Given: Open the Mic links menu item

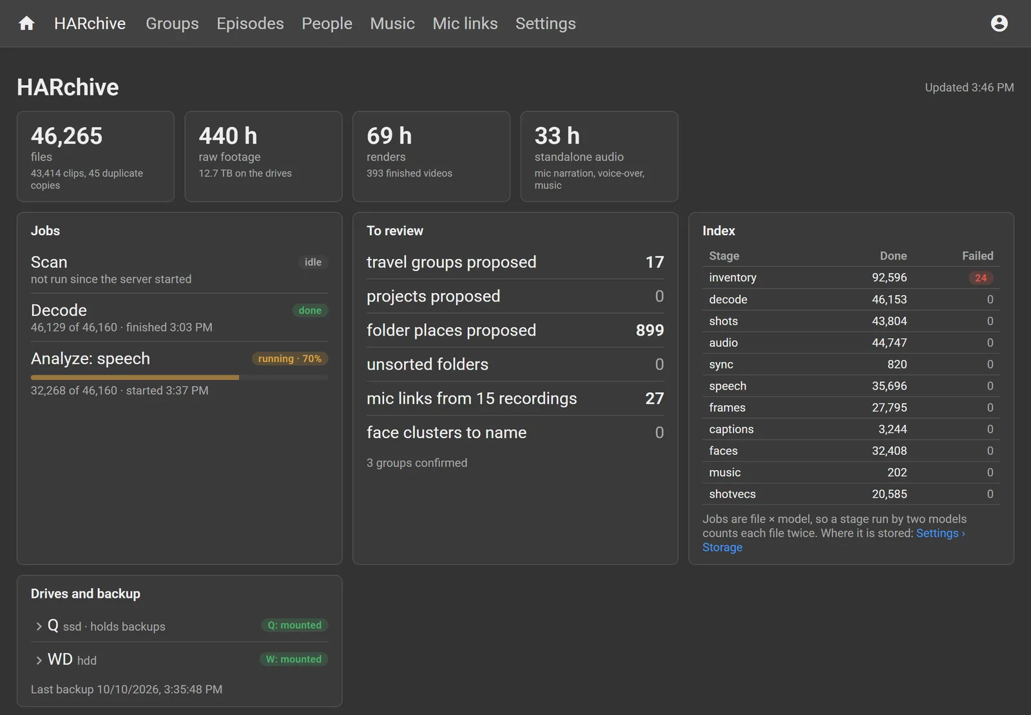Looking at the screenshot, I should 465,23.
